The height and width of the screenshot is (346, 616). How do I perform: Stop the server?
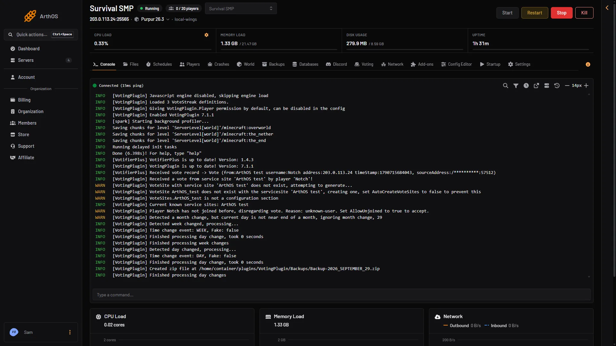[x=561, y=13]
